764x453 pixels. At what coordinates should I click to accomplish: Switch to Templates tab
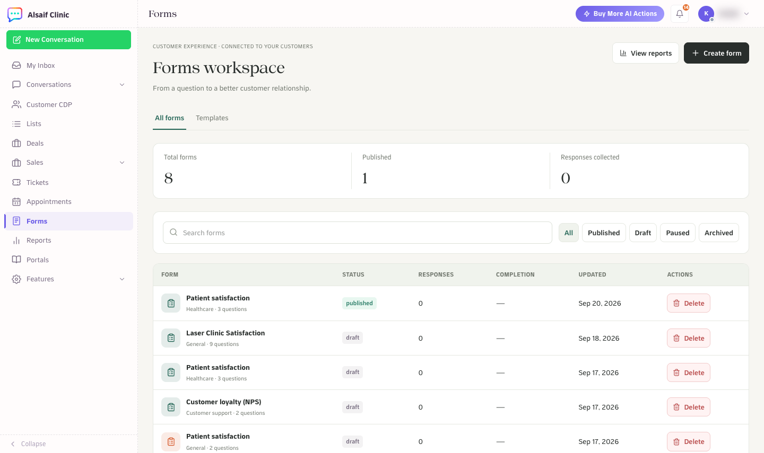pos(212,118)
